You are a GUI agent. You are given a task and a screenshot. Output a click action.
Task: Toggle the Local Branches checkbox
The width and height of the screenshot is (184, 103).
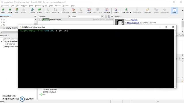tap(4, 41)
